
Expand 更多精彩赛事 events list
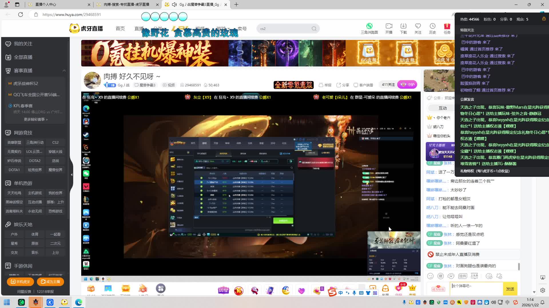(x=36, y=119)
